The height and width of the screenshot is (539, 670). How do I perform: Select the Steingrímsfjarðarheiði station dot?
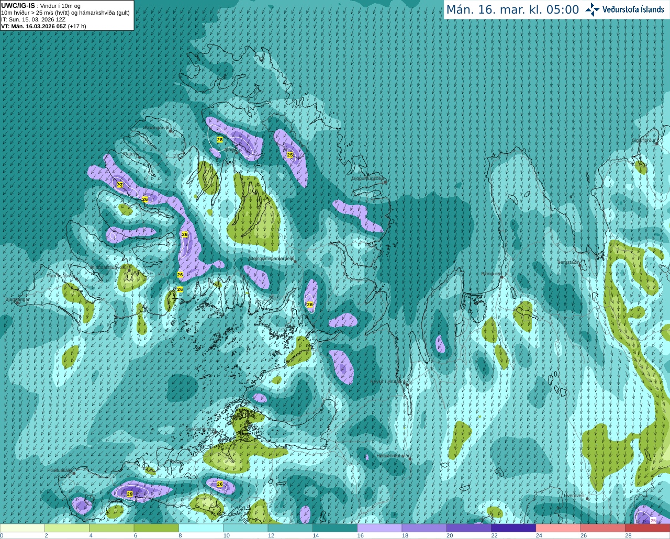pos(295,261)
